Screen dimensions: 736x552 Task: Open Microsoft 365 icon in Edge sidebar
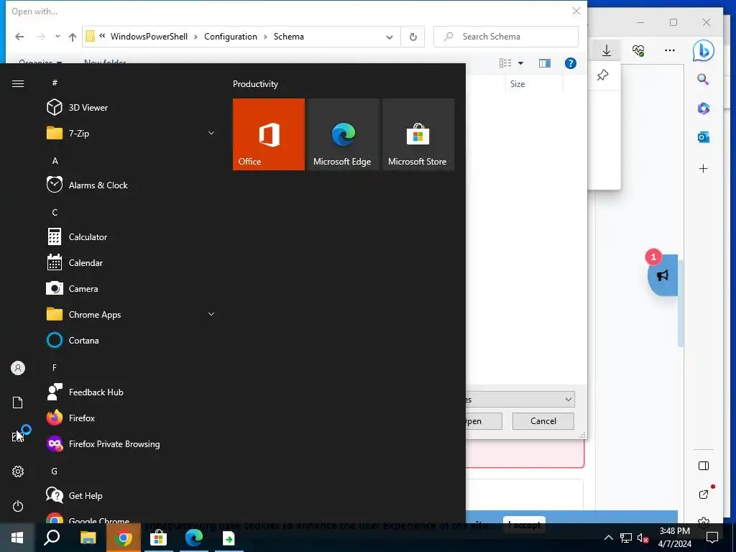pyautogui.click(x=703, y=109)
